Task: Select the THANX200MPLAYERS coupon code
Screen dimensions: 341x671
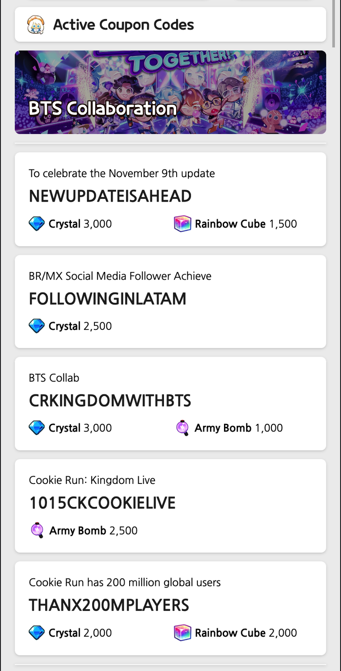Action: pos(109,605)
